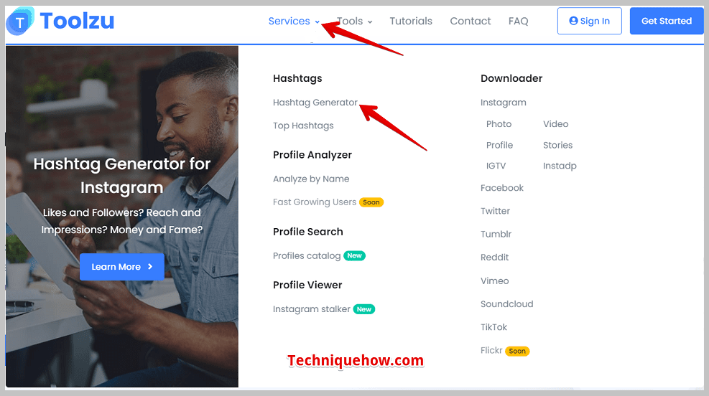Open the Contact page
The height and width of the screenshot is (396, 709).
[x=471, y=21]
